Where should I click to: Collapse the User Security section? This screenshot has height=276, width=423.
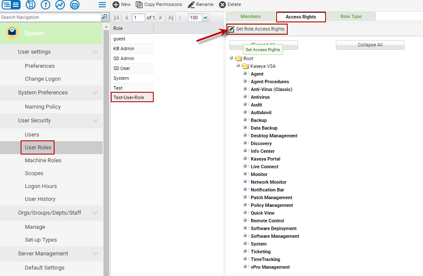click(95, 121)
